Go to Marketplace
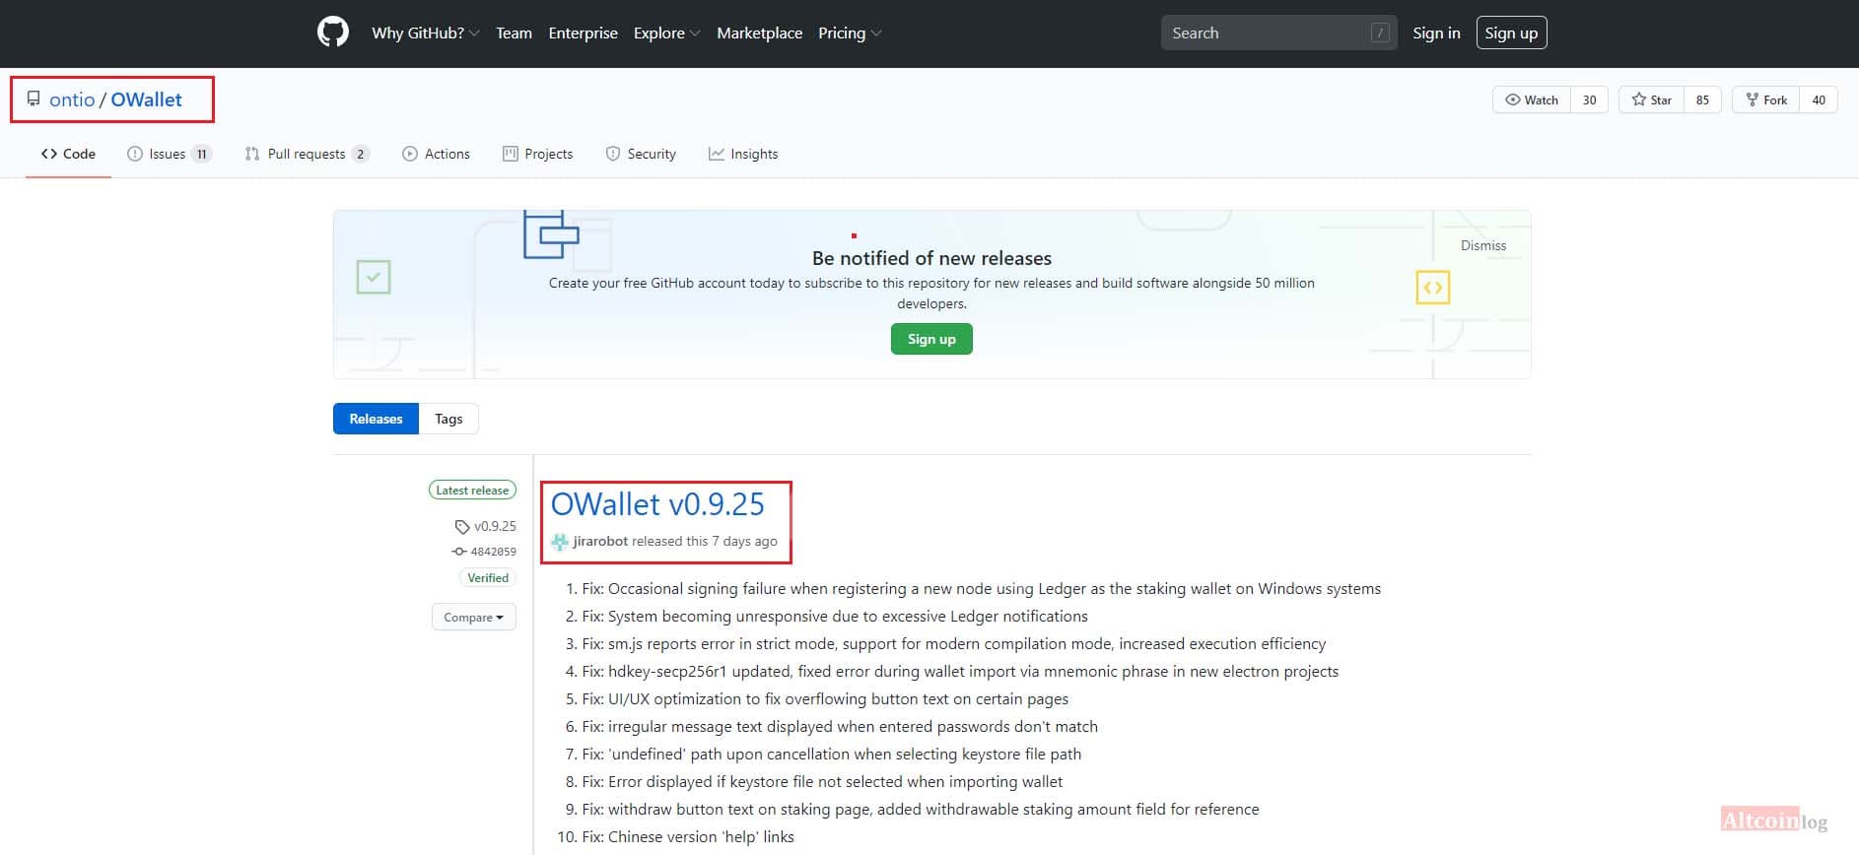The height and width of the screenshot is (855, 1859). (x=759, y=33)
